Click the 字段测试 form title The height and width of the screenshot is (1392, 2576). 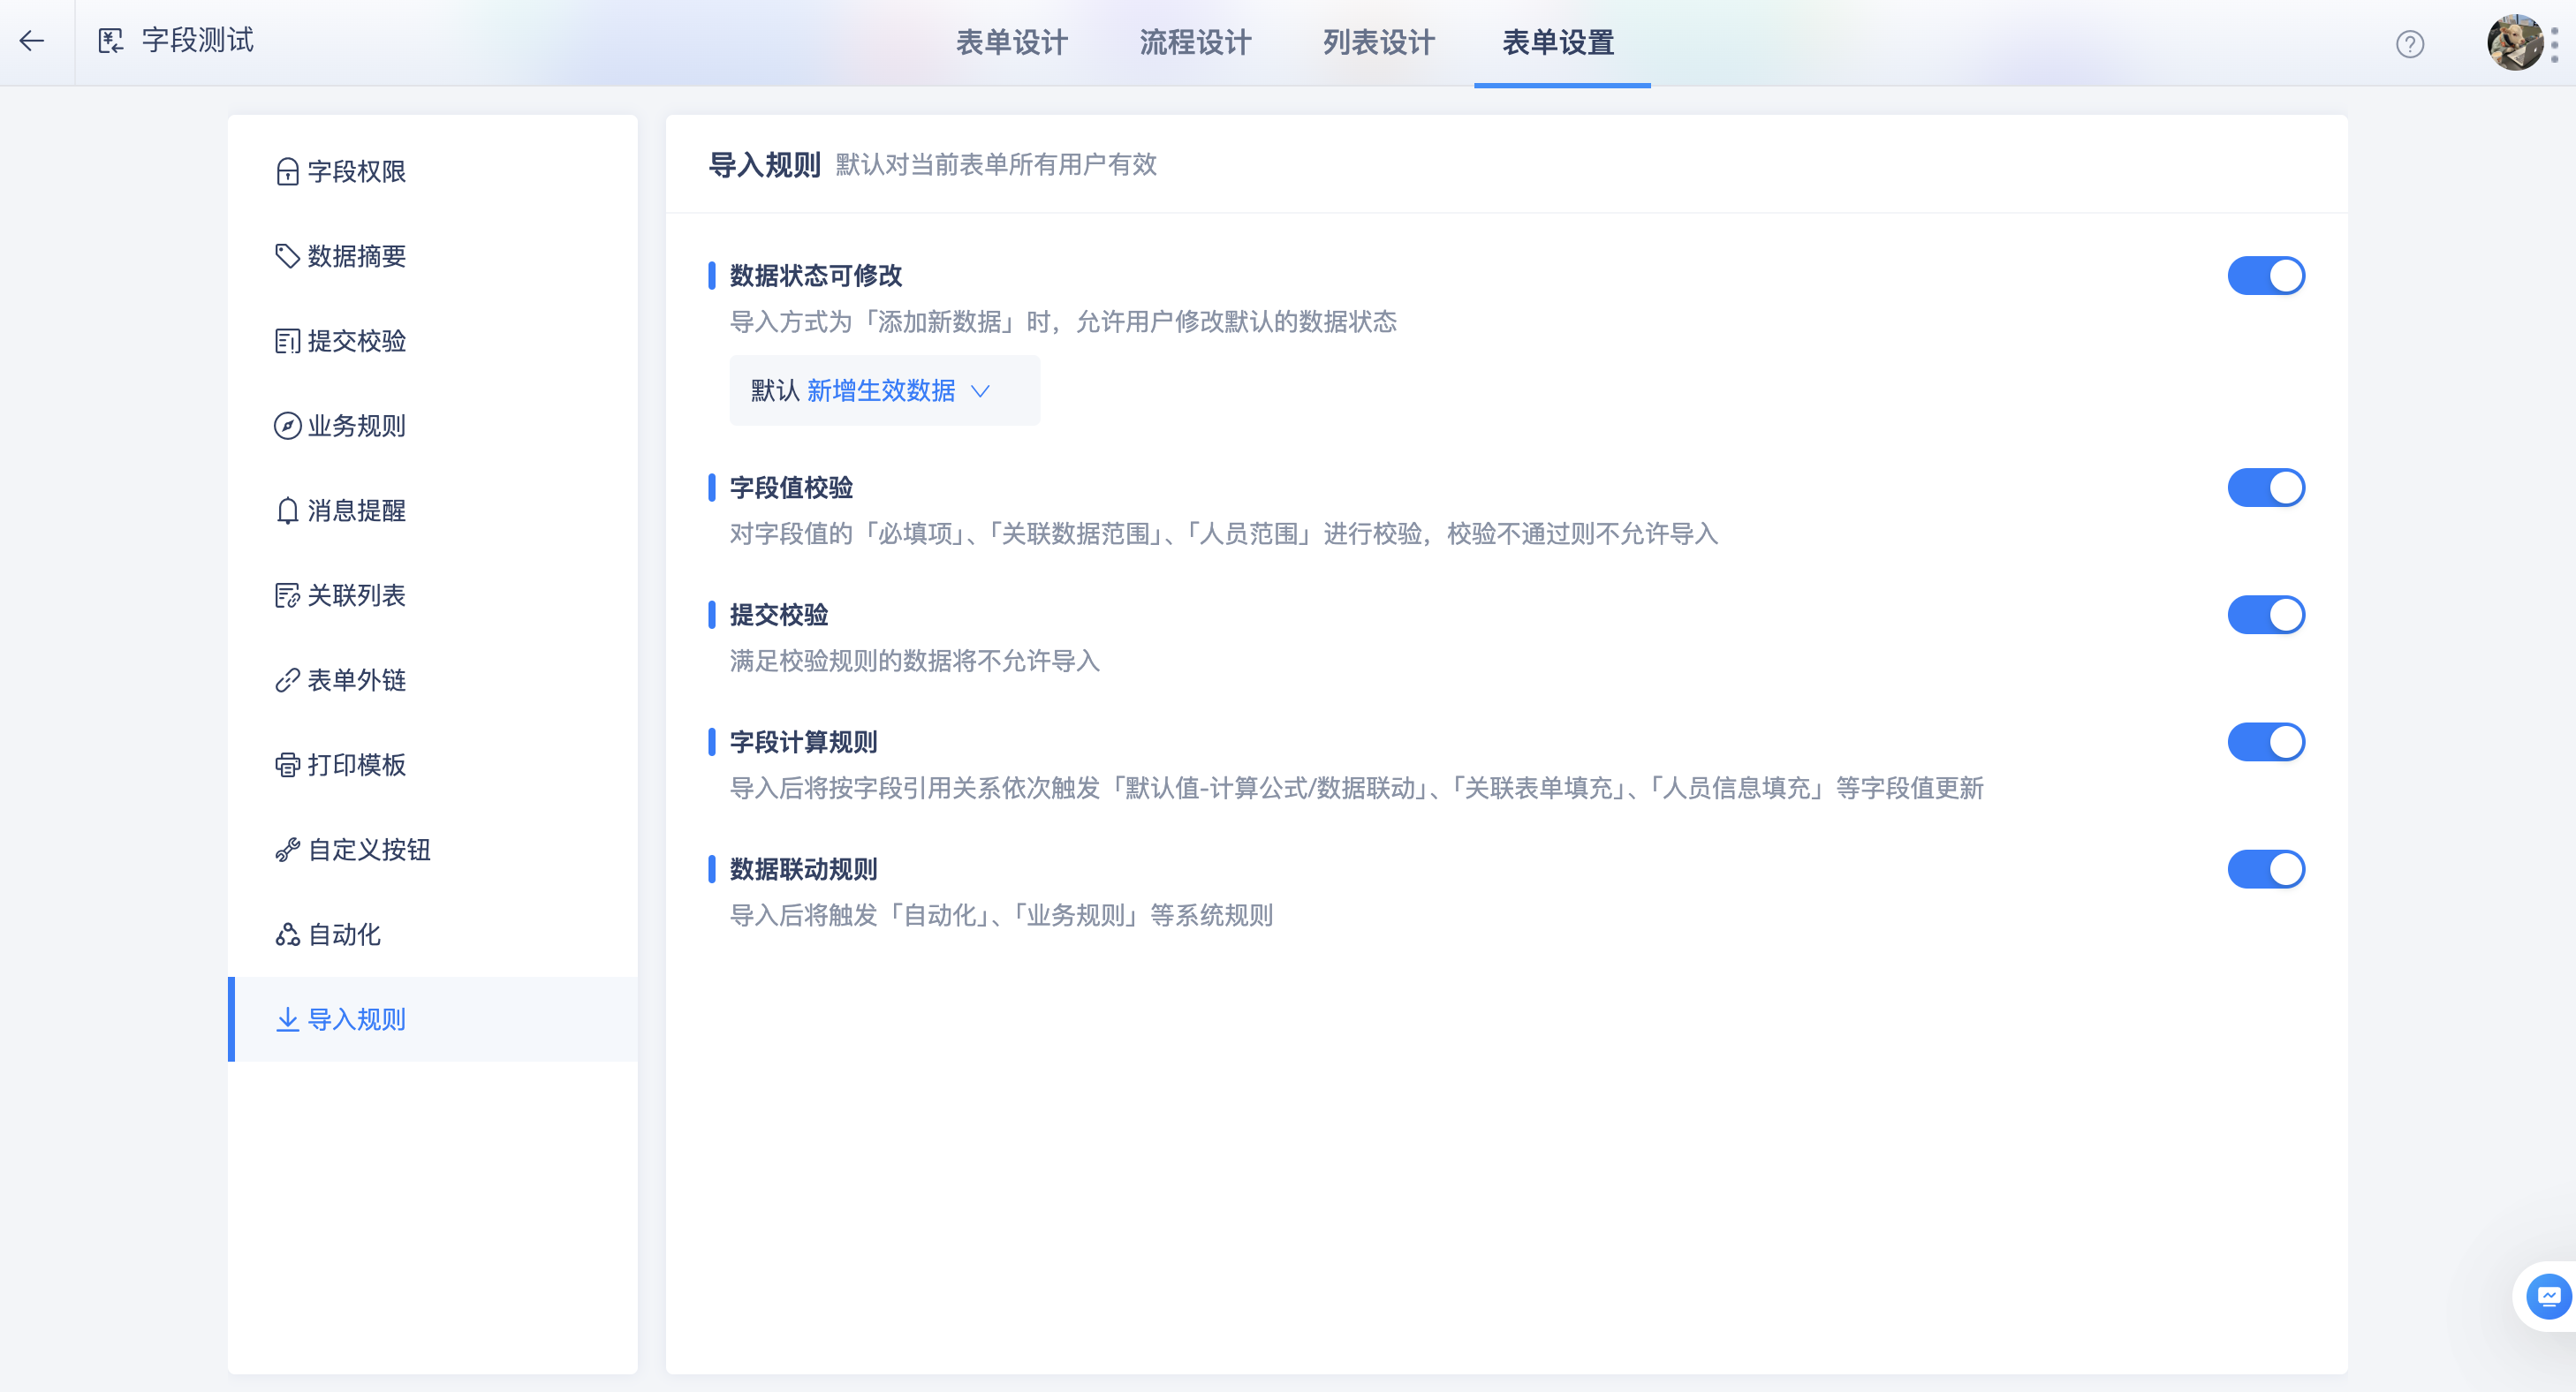point(198,41)
